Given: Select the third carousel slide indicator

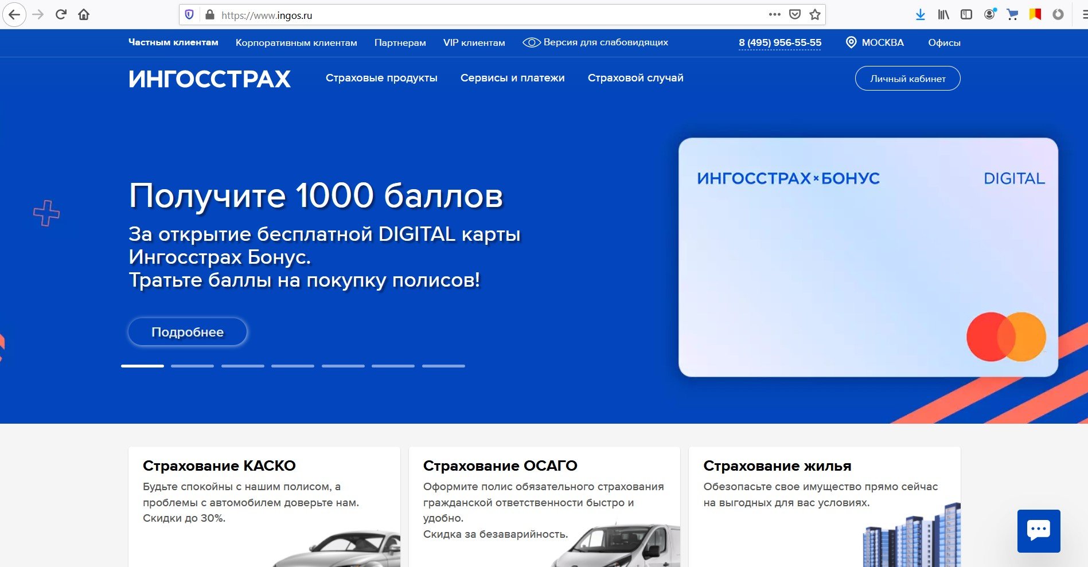Looking at the screenshot, I should [243, 366].
